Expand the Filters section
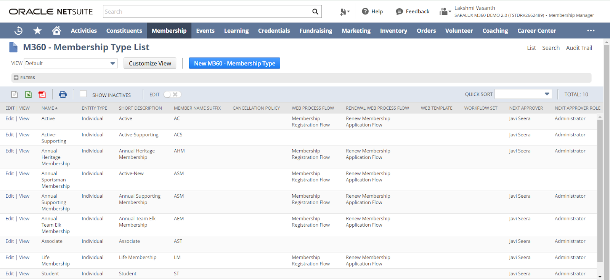 pyautogui.click(x=16, y=78)
